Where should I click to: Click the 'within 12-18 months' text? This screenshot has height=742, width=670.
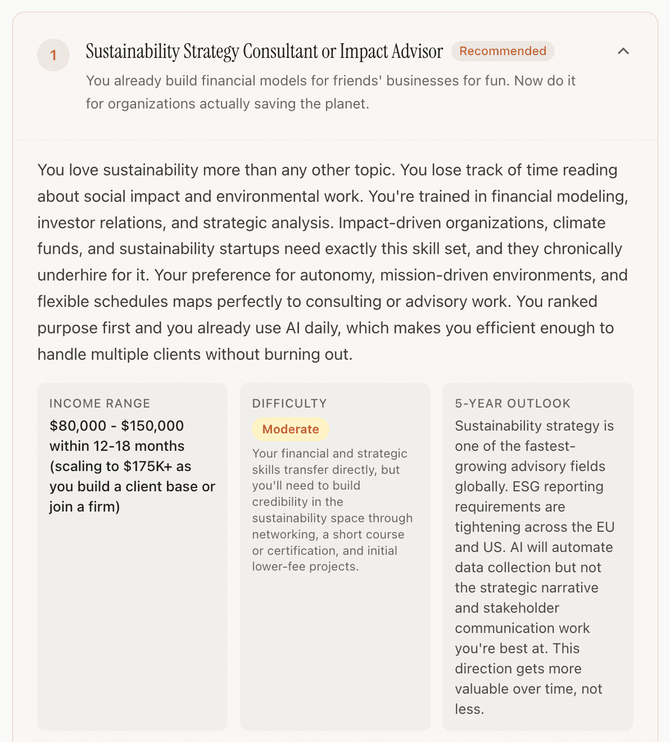pyautogui.click(x=117, y=446)
